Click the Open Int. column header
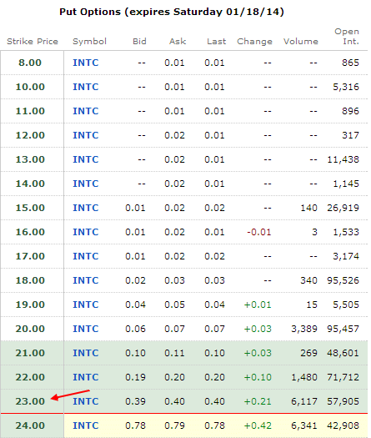Screen dimensions: 371x438 point(347,37)
